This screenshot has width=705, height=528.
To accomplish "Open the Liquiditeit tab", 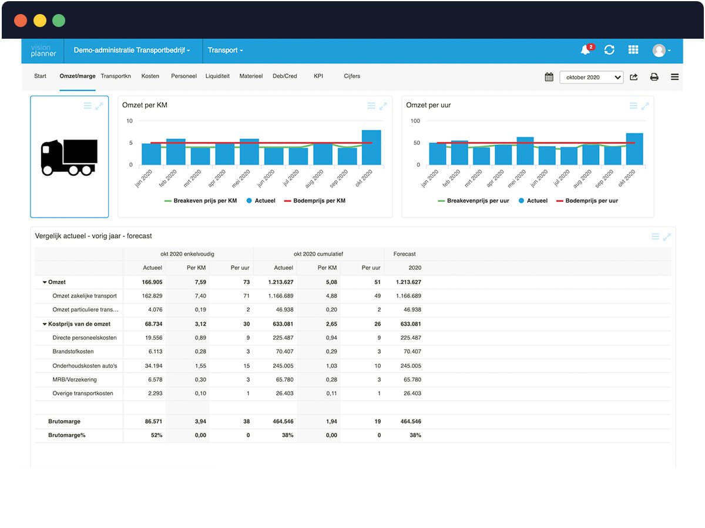I will (x=217, y=76).
